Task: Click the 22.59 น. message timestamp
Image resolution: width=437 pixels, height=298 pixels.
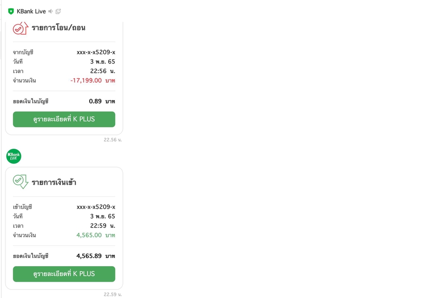Action: (x=112, y=294)
